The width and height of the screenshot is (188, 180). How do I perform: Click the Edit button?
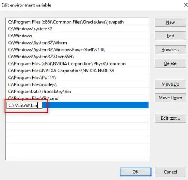click(170, 36)
